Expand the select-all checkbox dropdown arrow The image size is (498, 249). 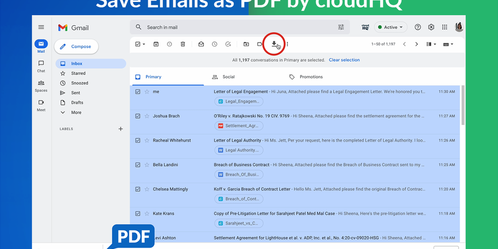tap(144, 44)
